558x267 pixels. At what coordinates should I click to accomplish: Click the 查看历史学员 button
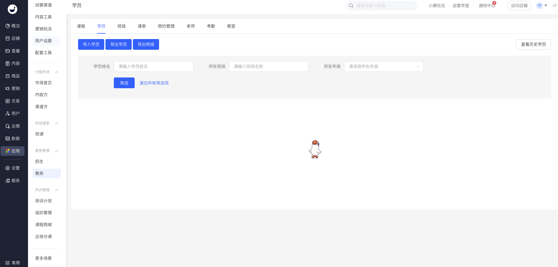[x=533, y=44]
